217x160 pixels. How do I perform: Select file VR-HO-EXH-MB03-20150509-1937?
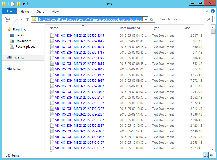[x=80, y=81]
